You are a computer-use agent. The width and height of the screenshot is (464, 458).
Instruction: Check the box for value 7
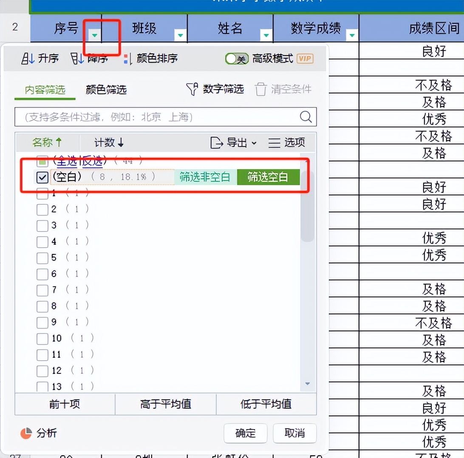tap(42, 290)
